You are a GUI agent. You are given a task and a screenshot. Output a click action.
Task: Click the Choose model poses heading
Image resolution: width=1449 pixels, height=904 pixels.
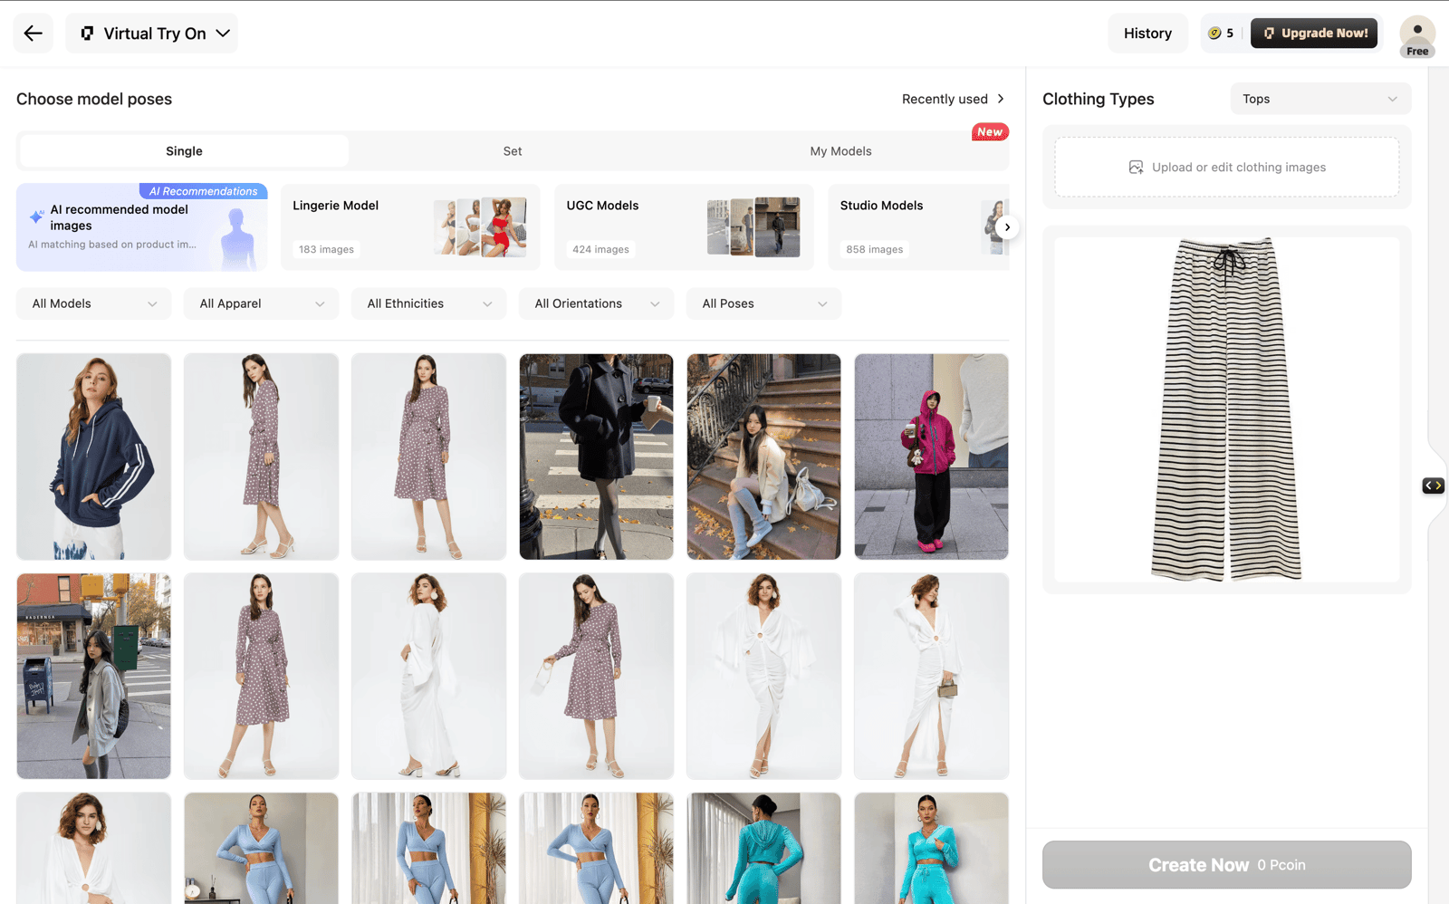point(94,99)
